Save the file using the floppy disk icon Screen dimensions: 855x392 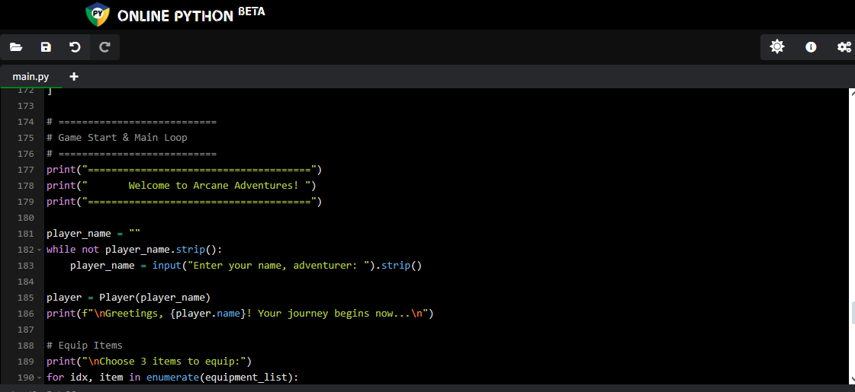point(46,47)
